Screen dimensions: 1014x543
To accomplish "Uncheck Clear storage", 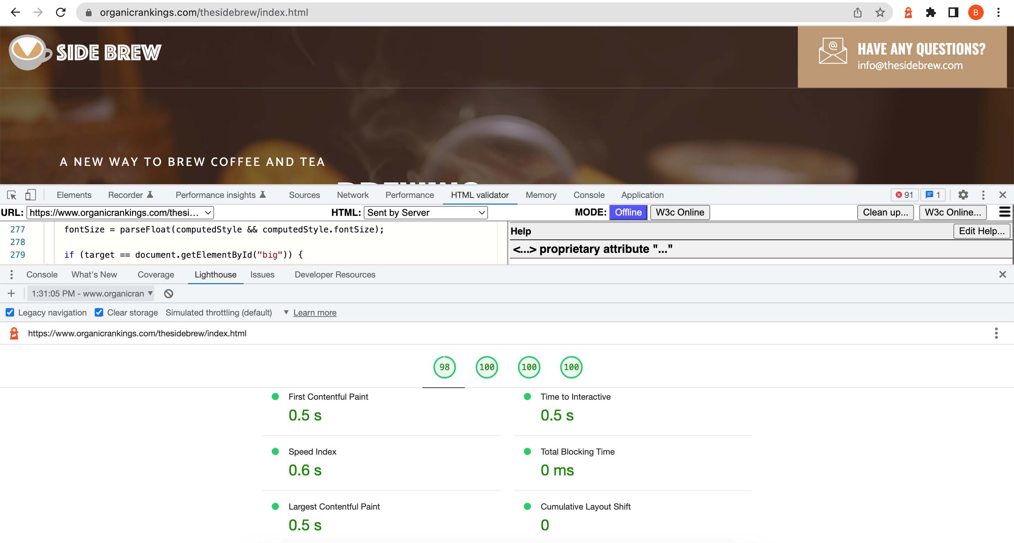I will point(99,312).
